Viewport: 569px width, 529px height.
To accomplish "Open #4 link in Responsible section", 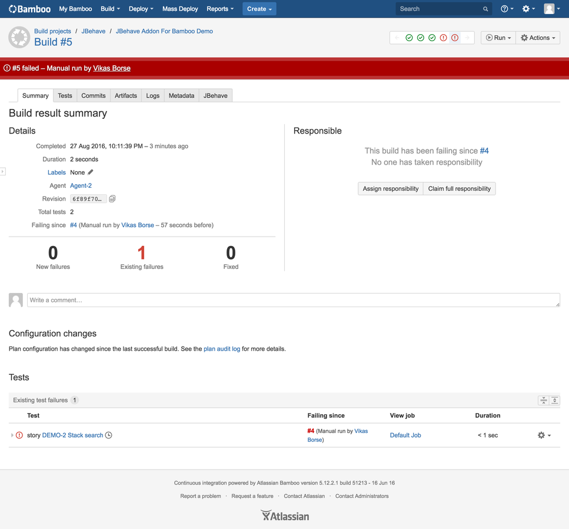I will [x=484, y=151].
